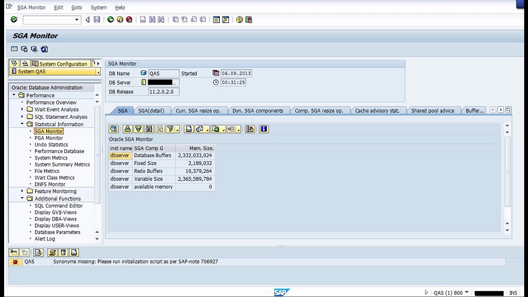528x297 pixels.
Task: Open the command field dropdown arrow
Action: [x=77, y=20]
